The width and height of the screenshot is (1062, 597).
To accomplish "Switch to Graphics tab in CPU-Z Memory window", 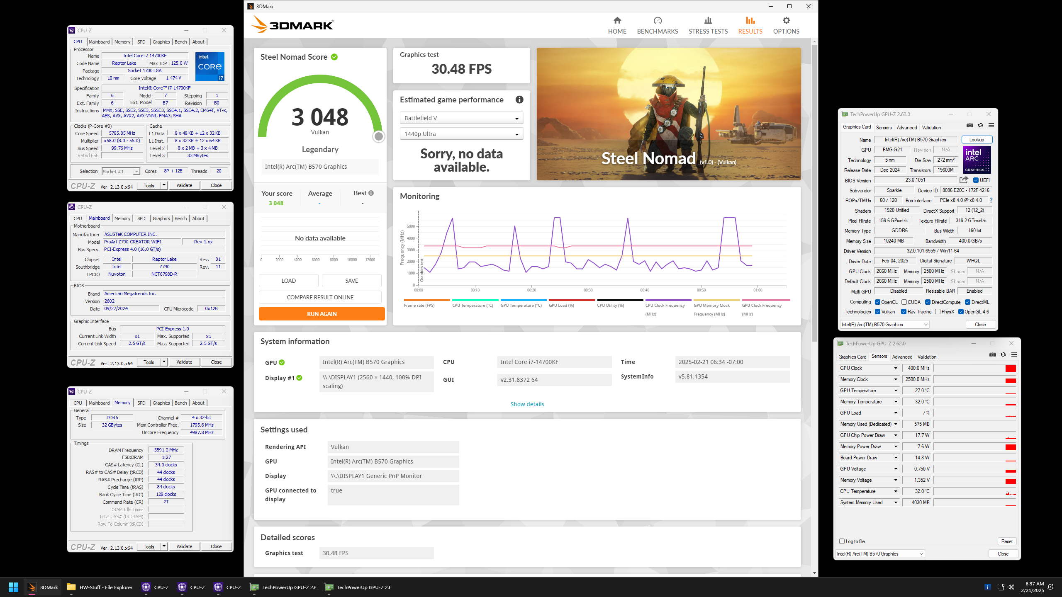I will pos(161,403).
